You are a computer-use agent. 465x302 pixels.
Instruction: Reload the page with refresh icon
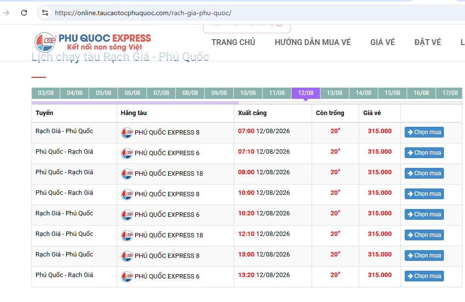point(24,13)
